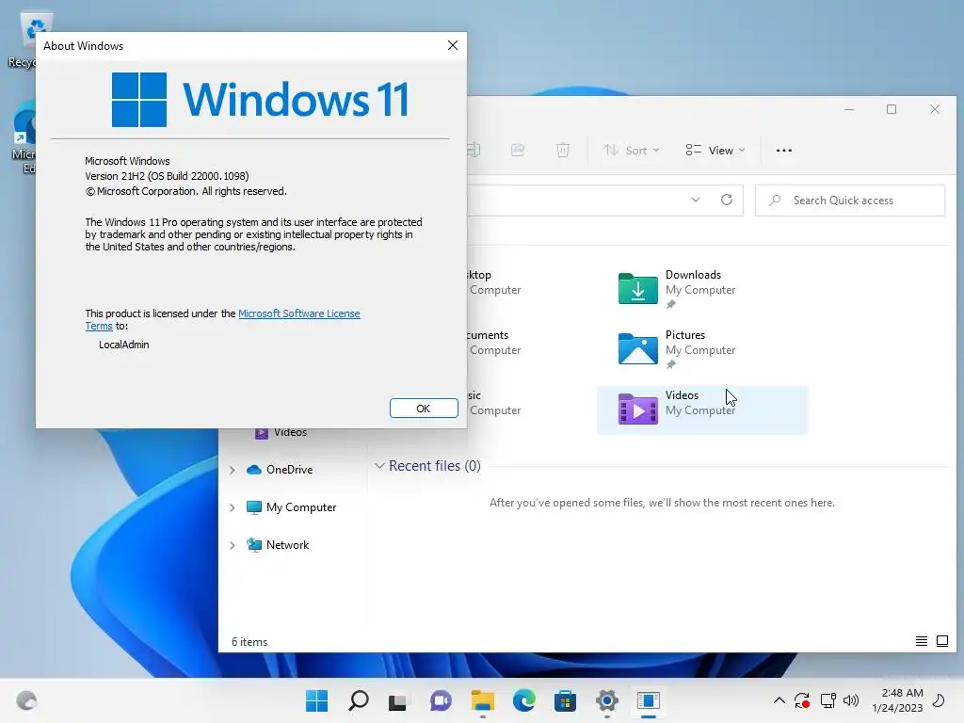Screen dimensions: 964x723
Task: Click the Delete trash icon in Explorer toolbar
Action: [x=563, y=150]
